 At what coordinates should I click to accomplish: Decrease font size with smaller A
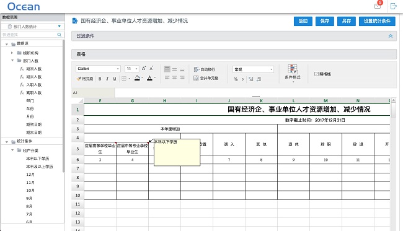(x=151, y=69)
